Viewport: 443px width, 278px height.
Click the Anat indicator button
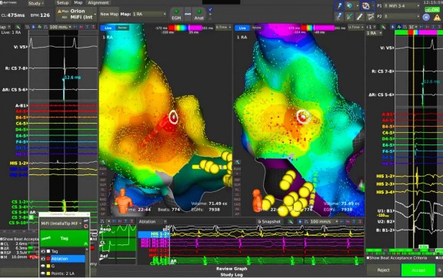(x=199, y=14)
